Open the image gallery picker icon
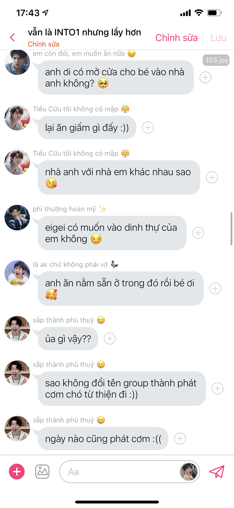 tap(42, 471)
